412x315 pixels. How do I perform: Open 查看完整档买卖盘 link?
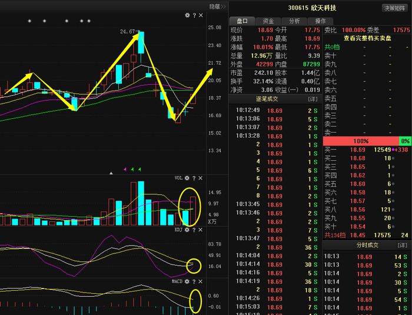point(367,38)
